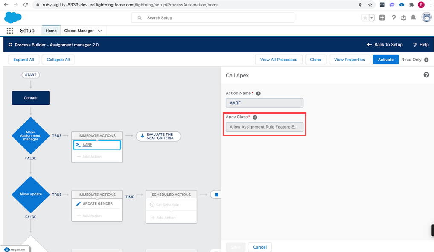This screenshot has height=252, width=434.
Task: Expand the favorites list dropdown arrow
Action: coord(372,18)
